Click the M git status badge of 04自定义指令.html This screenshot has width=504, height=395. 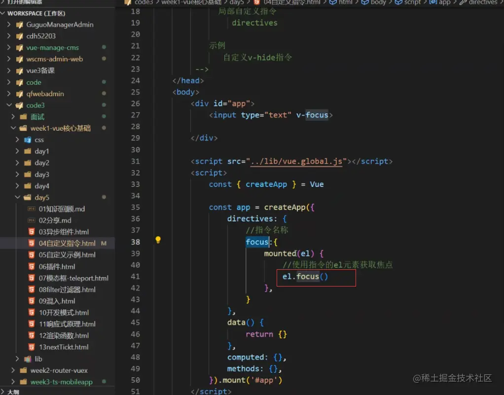click(x=104, y=243)
